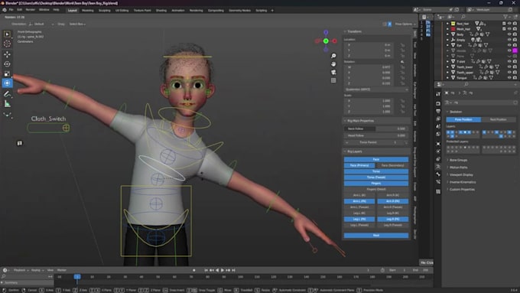Open the Scene properties tab icon

pyautogui.click(x=438, y=126)
